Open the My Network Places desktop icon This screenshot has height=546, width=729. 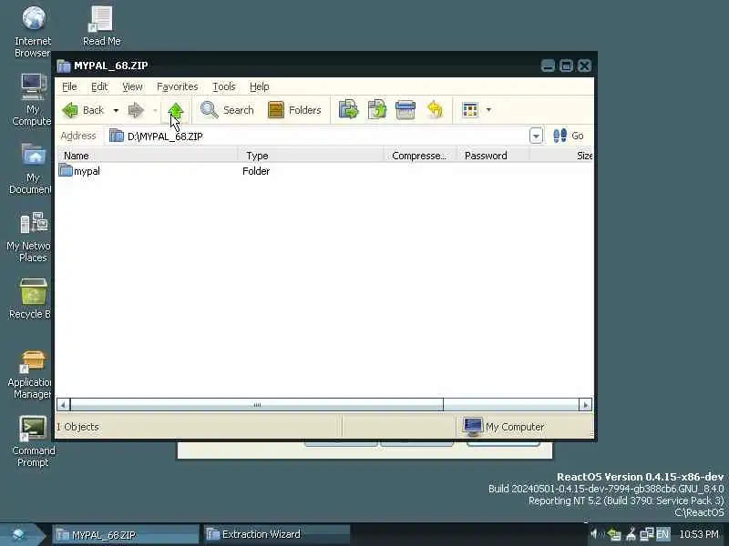click(x=33, y=237)
